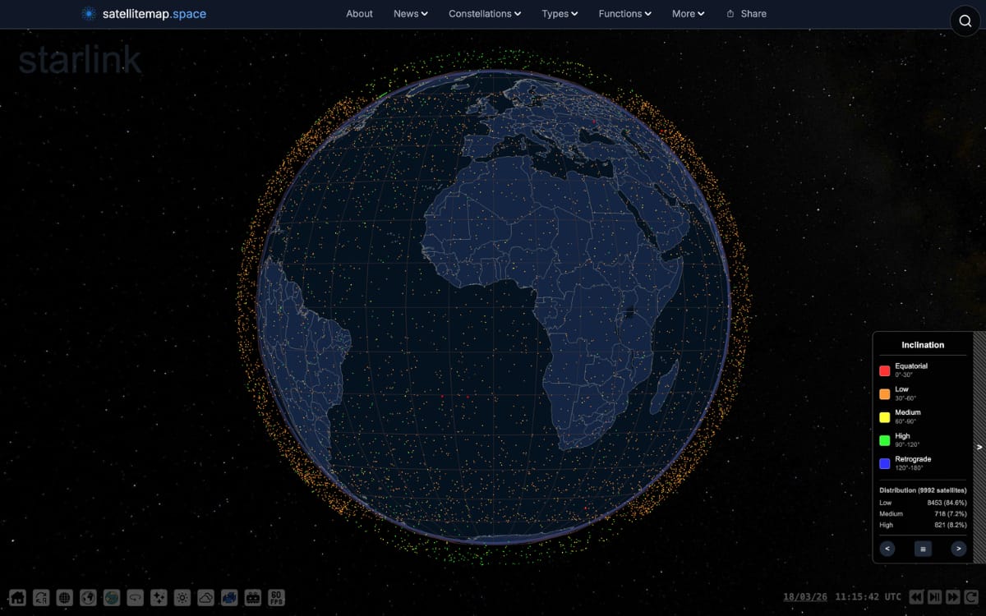This screenshot has width=986, height=616.
Task: Click the 11:15:42 UTC time readout
Action: point(869,597)
